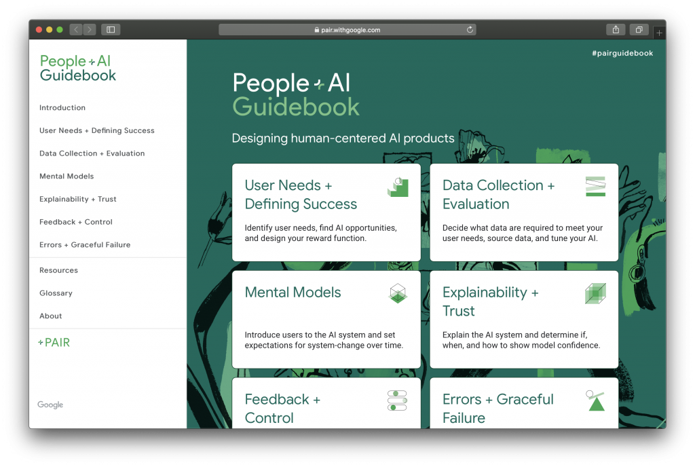Click 'Designing human-centered AI products' subtitle

343,138
